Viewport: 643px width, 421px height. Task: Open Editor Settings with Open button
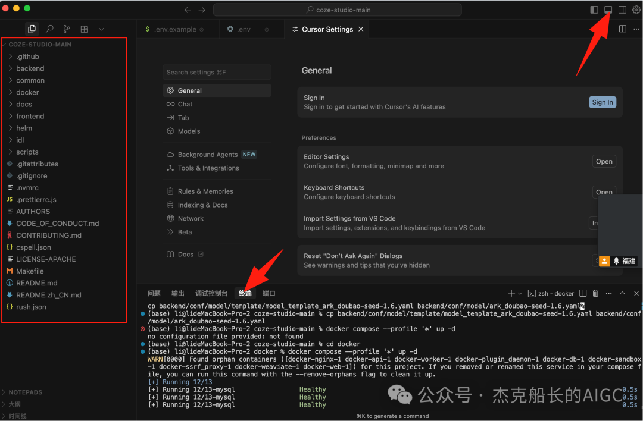click(x=604, y=161)
